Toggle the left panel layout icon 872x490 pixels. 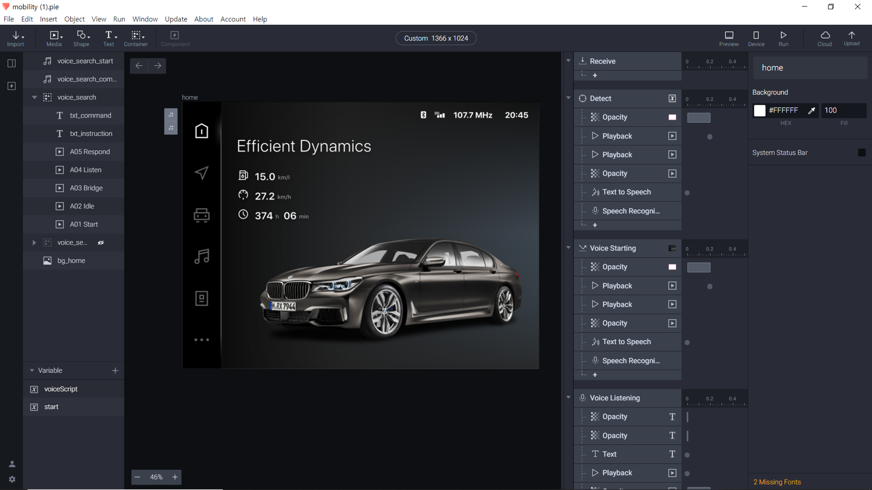tap(12, 64)
